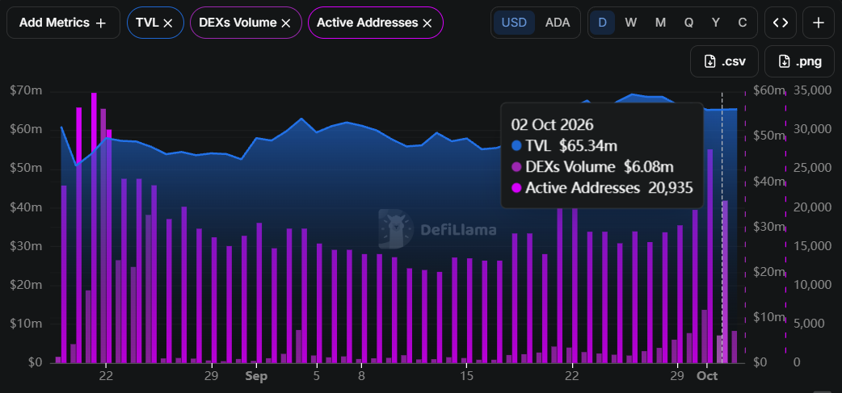This screenshot has width=842, height=393.
Task: Click the plus icon button at top right
Action: pyautogui.click(x=819, y=23)
